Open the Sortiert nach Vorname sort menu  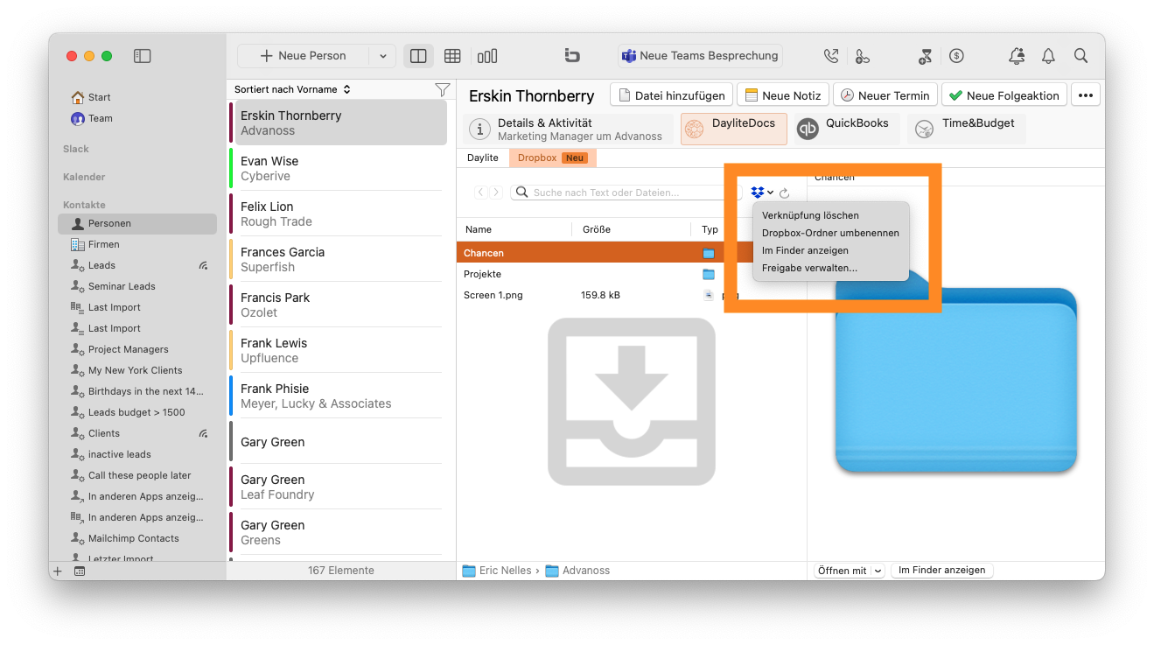pyautogui.click(x=292, y=89)
